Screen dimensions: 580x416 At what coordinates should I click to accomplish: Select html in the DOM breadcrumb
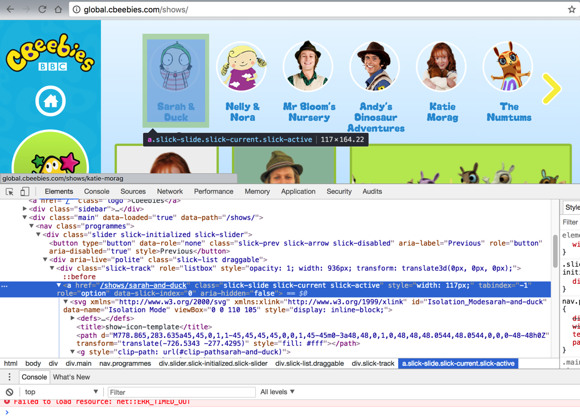11,364
